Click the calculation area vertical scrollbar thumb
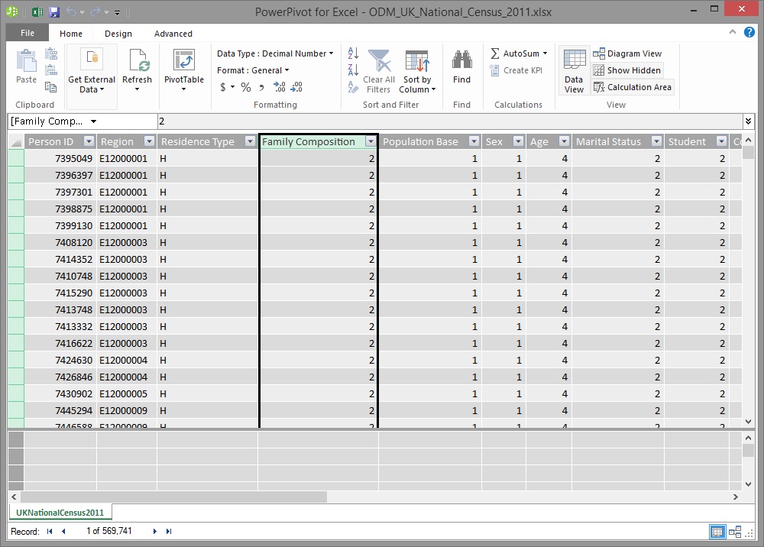 tap(749, 451)
